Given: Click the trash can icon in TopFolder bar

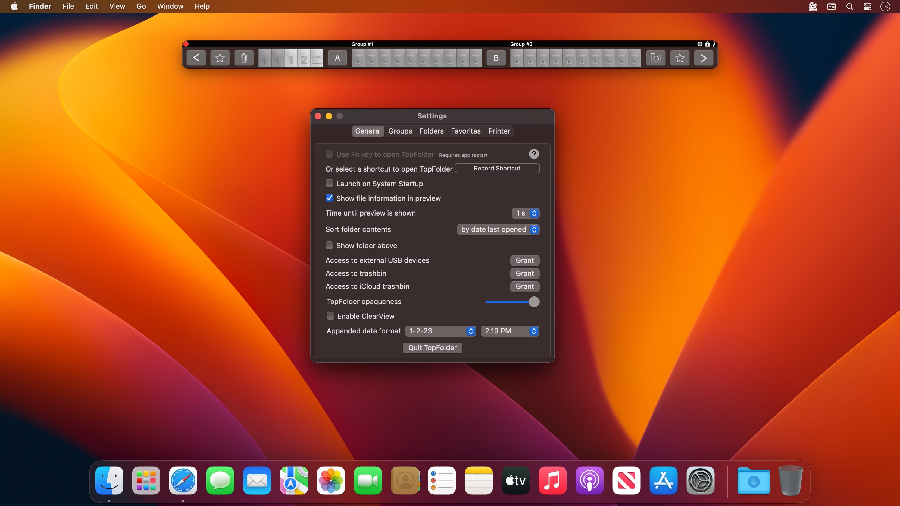Looking at the screenshot, I should point(244,58).
